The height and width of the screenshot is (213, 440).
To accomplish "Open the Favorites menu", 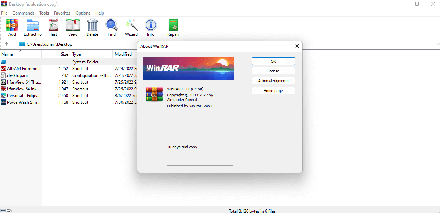I will (62, 13).
